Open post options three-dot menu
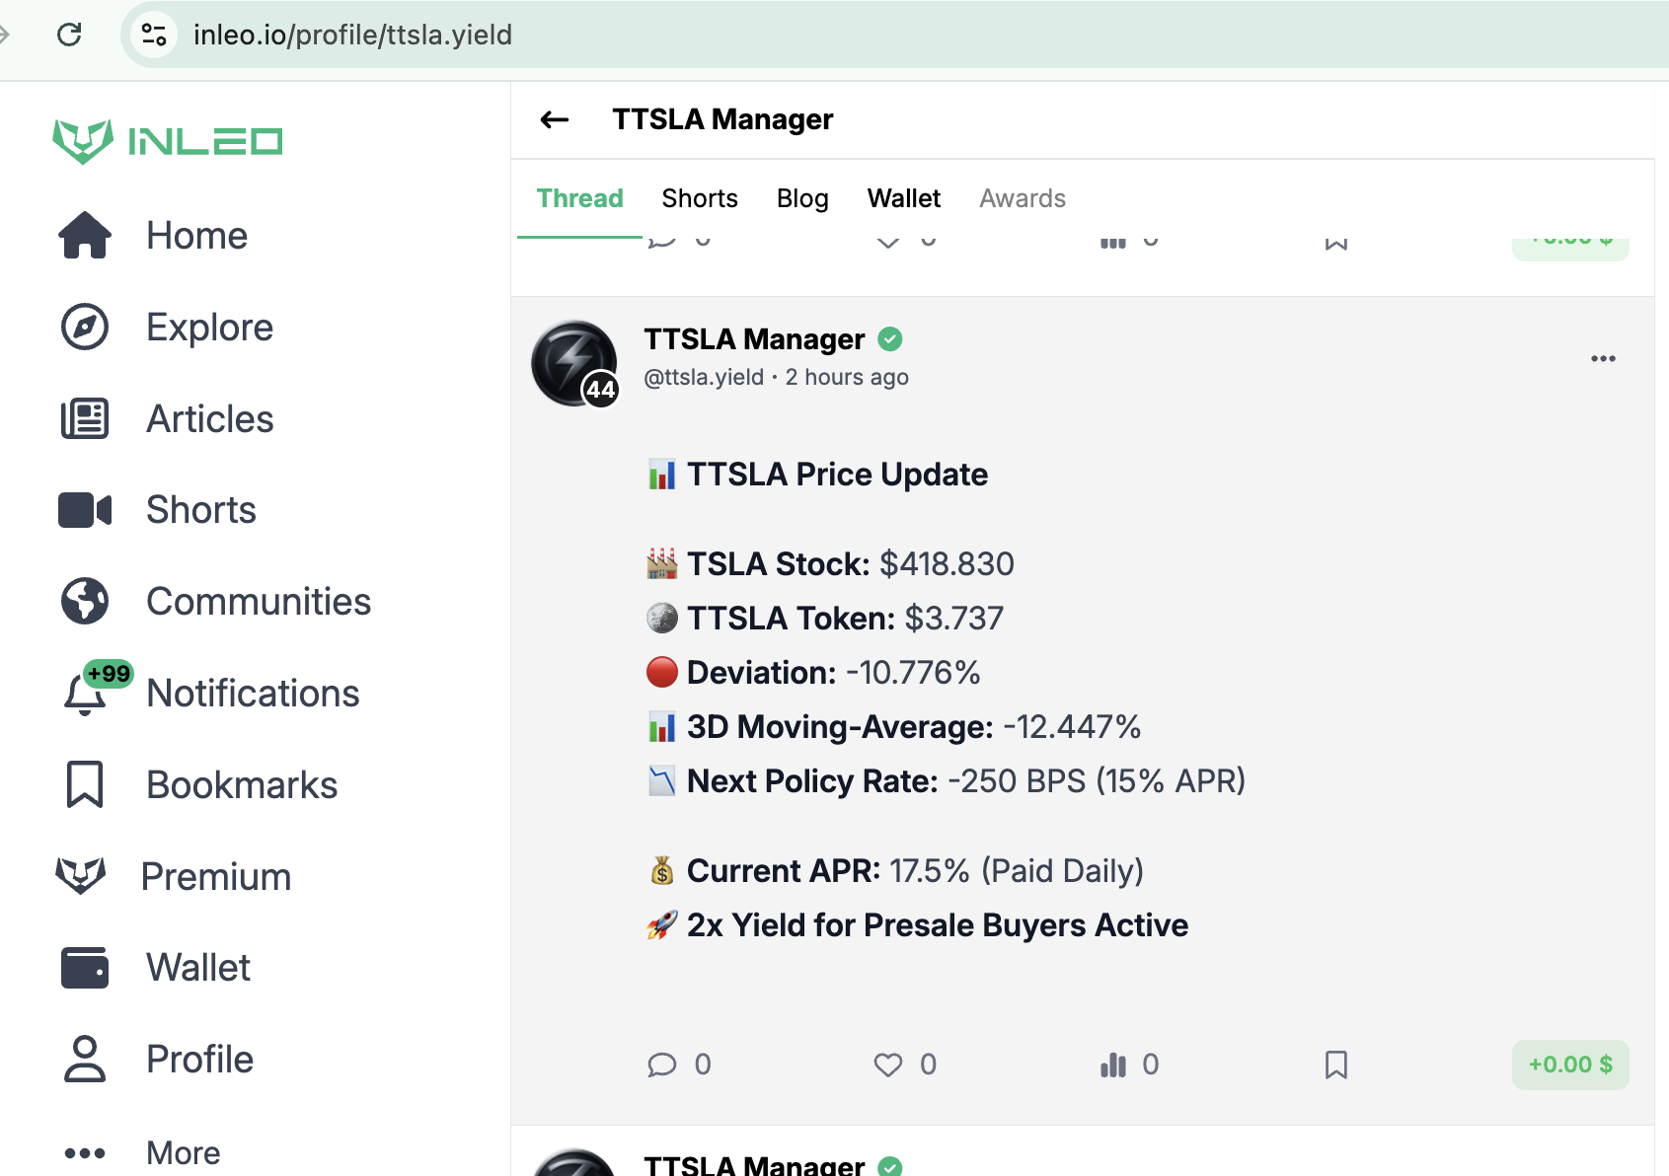This screenshot has height=1176, width=1669. (x=1603, y=358)
